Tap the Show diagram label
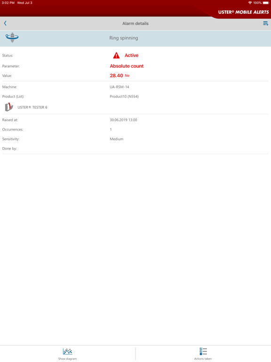This screenshot has height=362, width=271. [x=67, y=359]
